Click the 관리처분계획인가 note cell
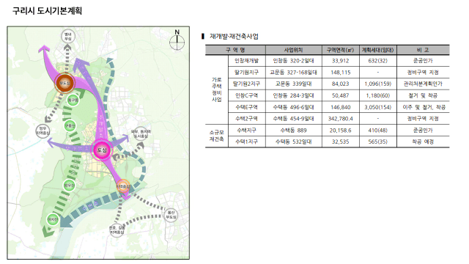The image size is (469, 264). click(x=423, y=84)
